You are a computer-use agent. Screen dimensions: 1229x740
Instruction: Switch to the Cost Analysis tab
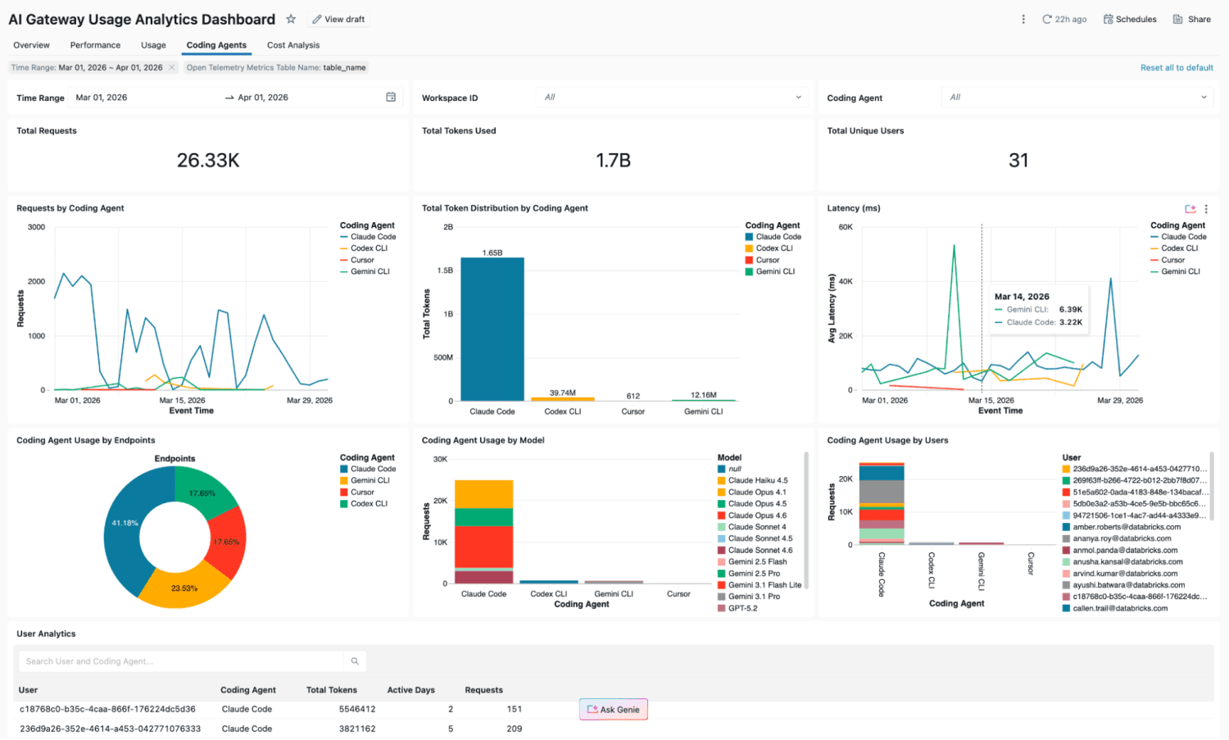(293, 45)
